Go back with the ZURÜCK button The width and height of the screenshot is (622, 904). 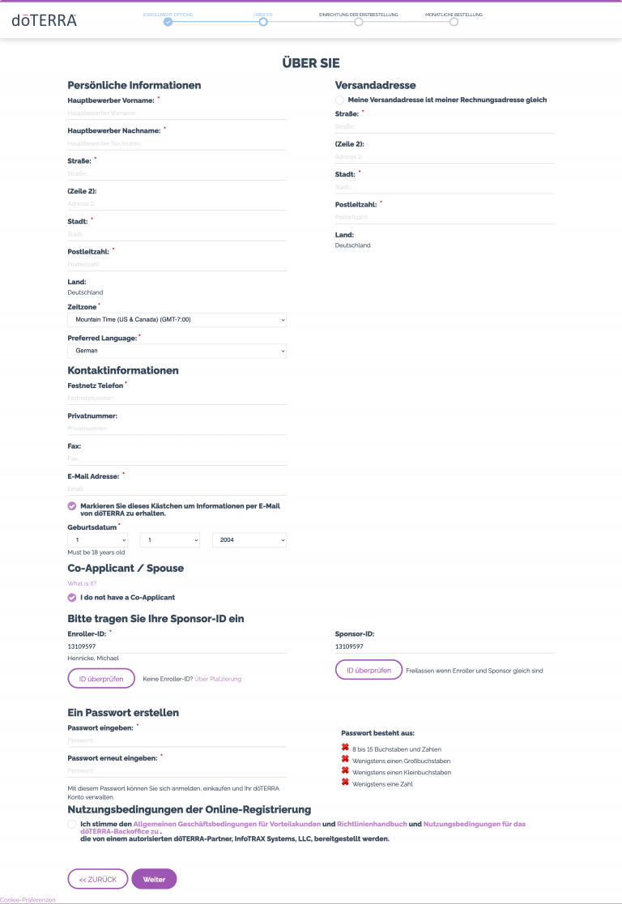click(x=97, y=879)
